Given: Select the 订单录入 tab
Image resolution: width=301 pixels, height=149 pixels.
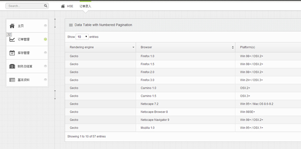Looking at the screenshot, I should pos(85,6).
